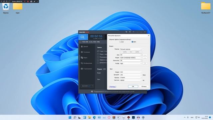Toggle the Добавить checkbox in Bandicam
Viewport: 213px width, 120px height.
point(98,63)
